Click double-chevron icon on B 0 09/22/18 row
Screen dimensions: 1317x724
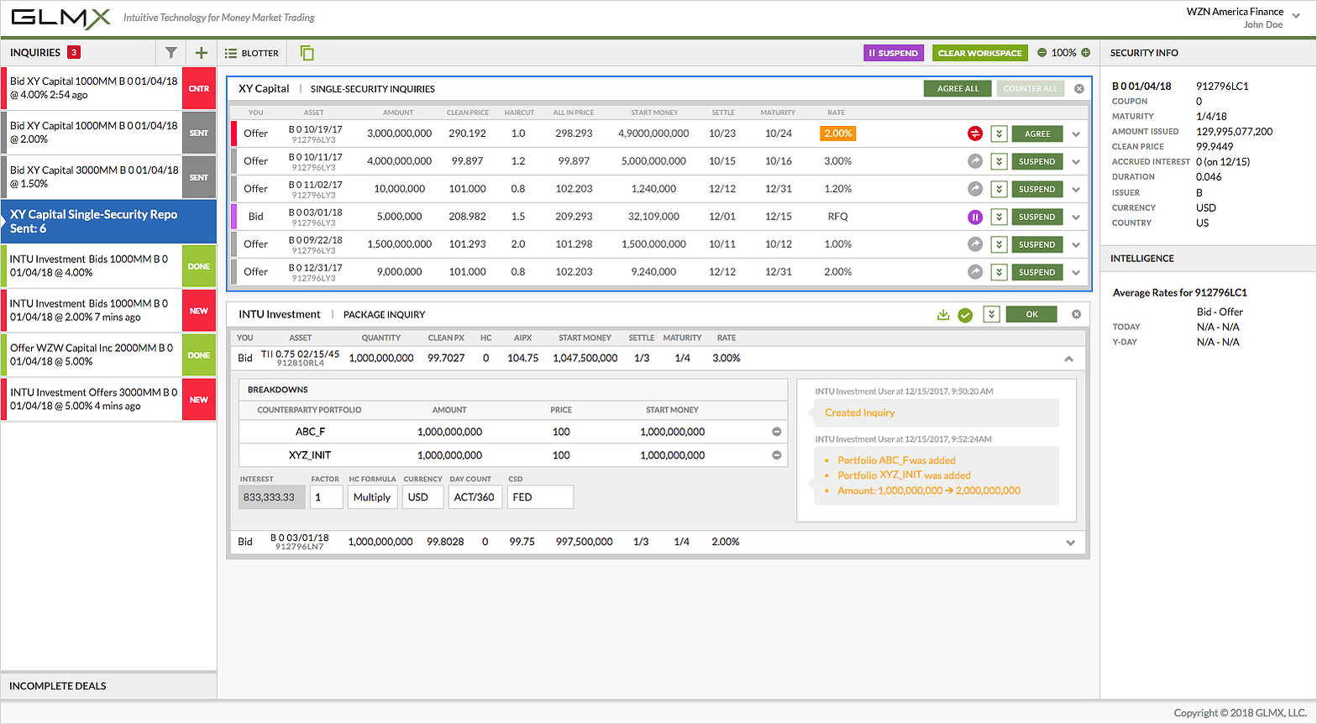pyautogui.click(x=999, y=244)
